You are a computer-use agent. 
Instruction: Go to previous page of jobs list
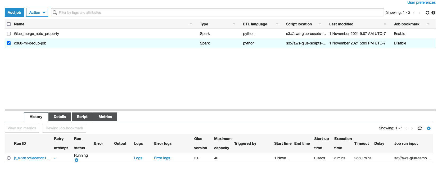tap(414, 13)
